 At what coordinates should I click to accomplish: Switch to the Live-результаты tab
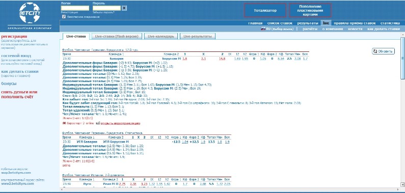[198, 36]
